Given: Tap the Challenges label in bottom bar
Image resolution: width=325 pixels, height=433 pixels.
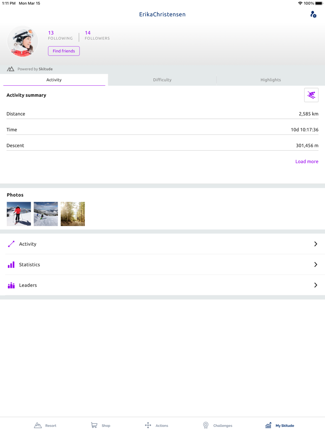Looking at the screenshot, I should [223, 426].
